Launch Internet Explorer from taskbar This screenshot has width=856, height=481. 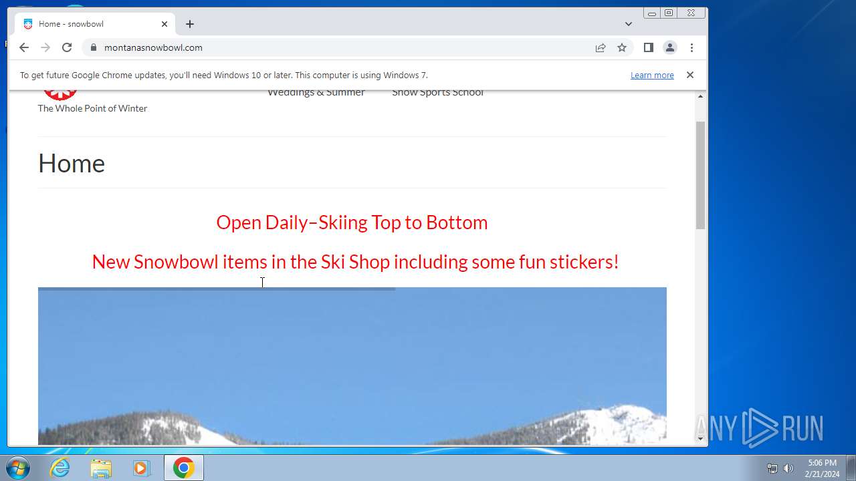[x=60, y=468]
